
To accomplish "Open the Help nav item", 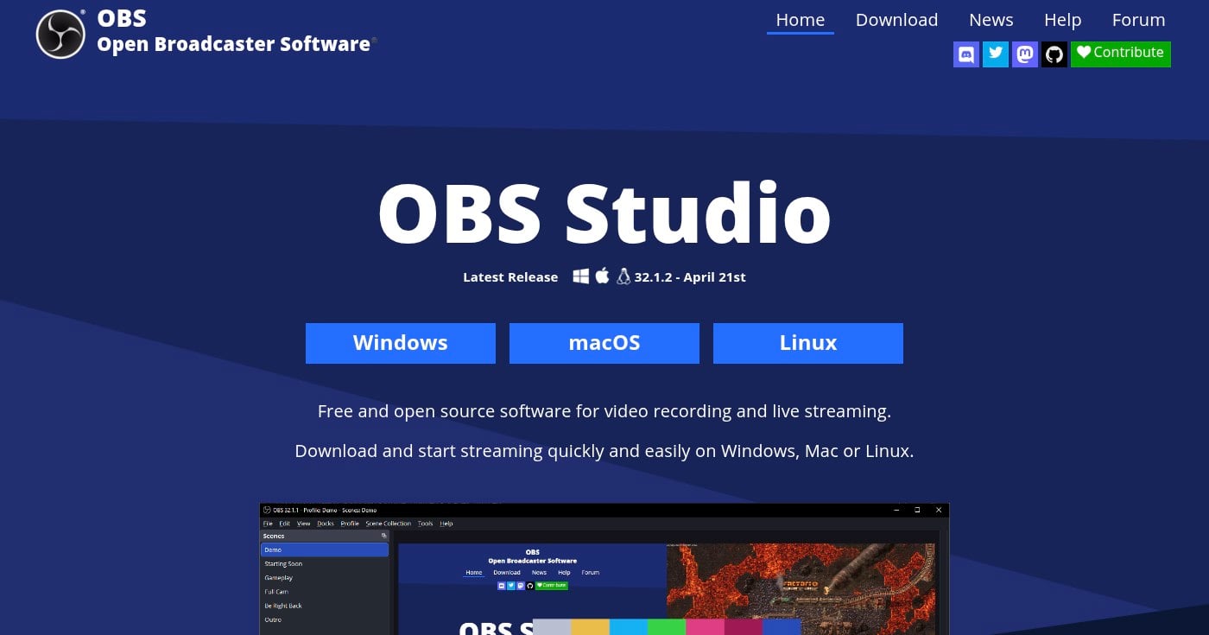I will pos(1063,20).
